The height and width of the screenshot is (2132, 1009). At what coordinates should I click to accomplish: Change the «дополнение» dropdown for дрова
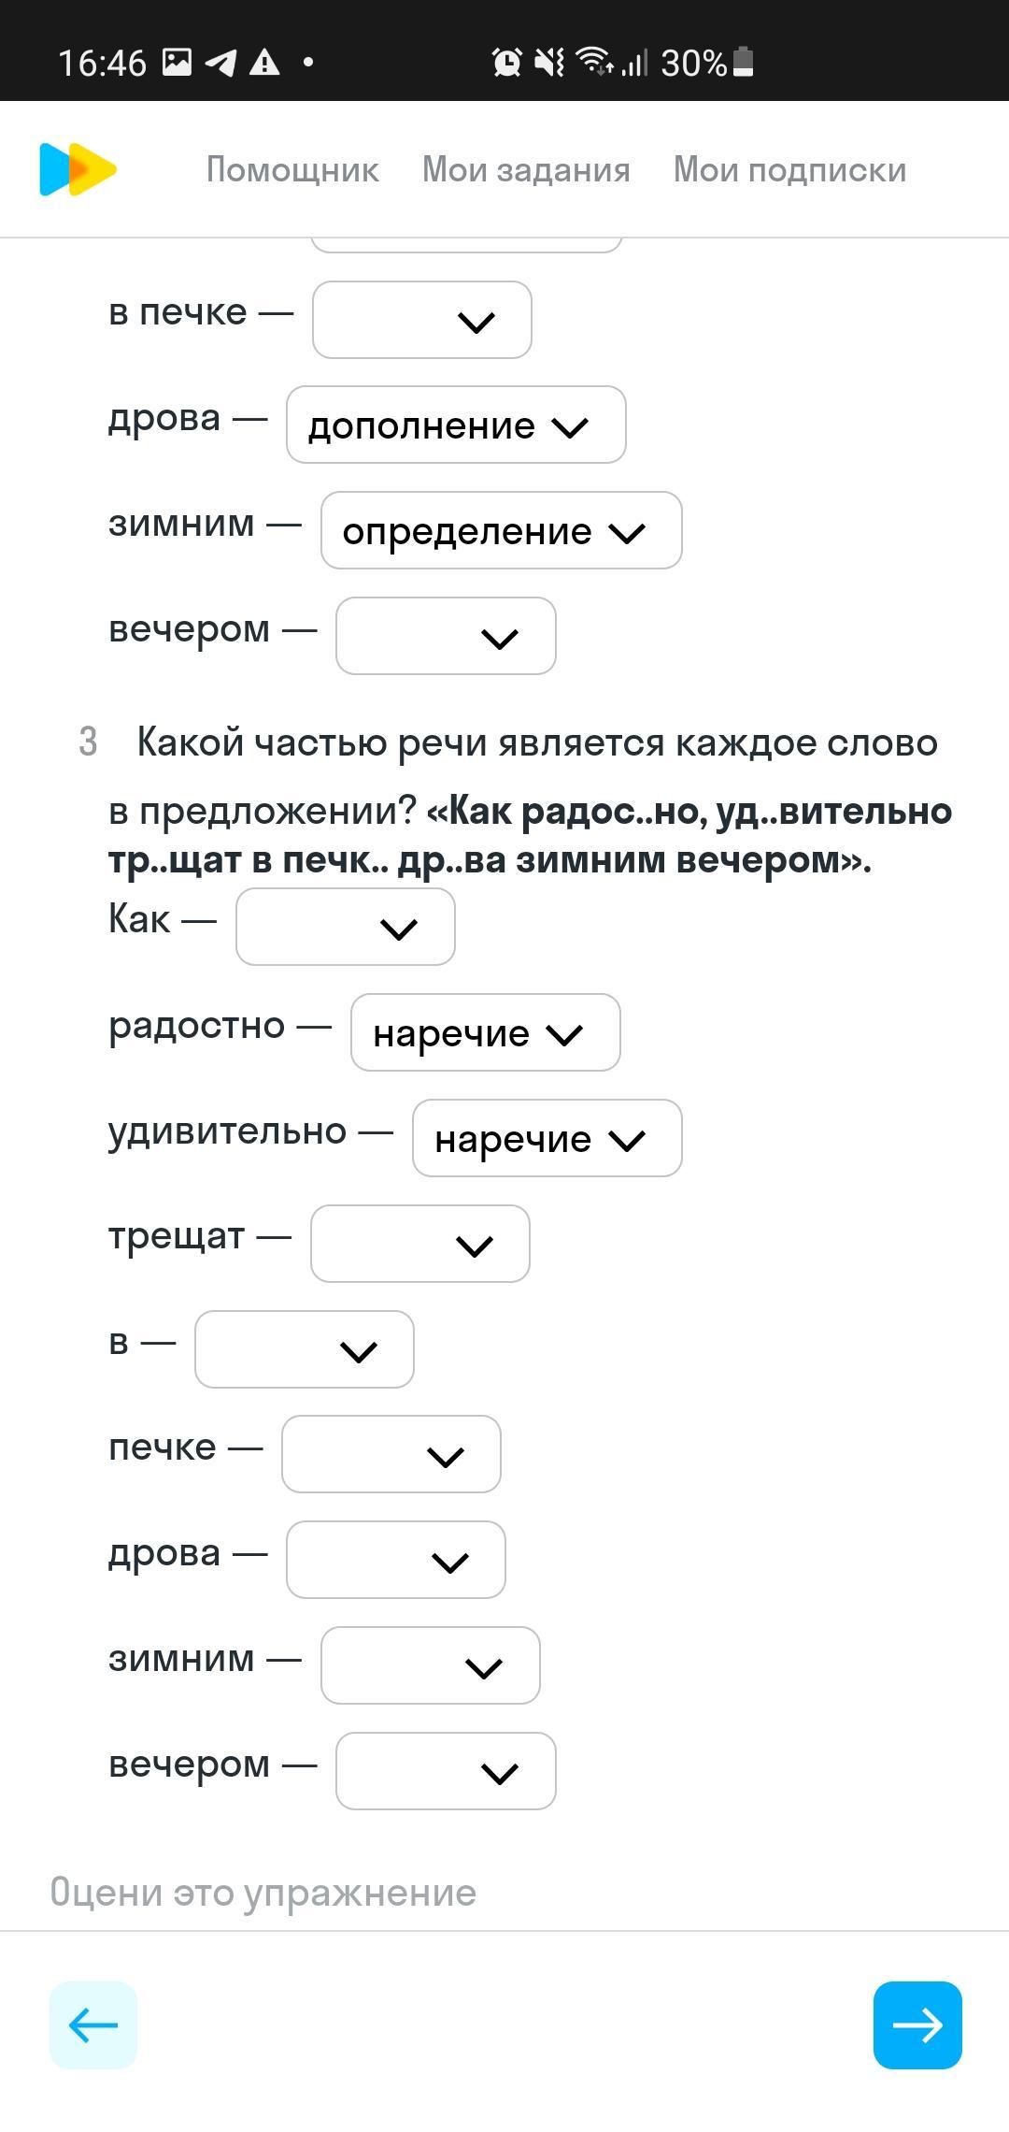455,425
